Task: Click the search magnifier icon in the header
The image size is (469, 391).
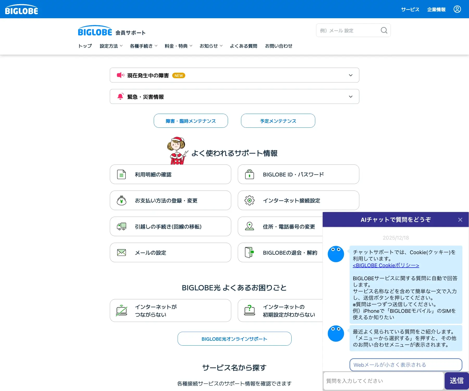Action: [x=384, y=30]
